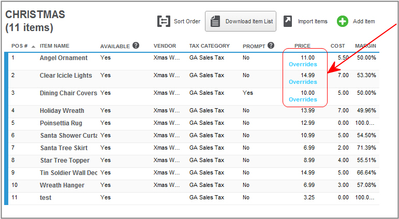The height and width of the screenshot is (219, 399).
Task: Toggle the POS # sort arrow
Action: [33, 47]
